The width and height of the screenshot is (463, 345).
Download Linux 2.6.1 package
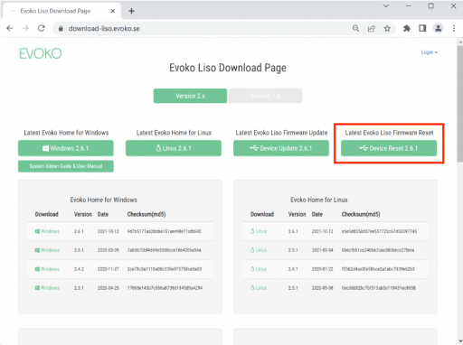[x=174, y=148]
